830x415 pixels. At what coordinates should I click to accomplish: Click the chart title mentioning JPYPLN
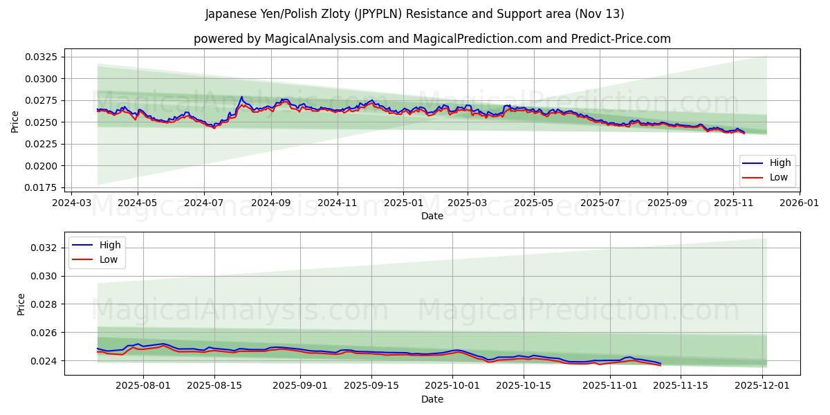coord(415,12)
